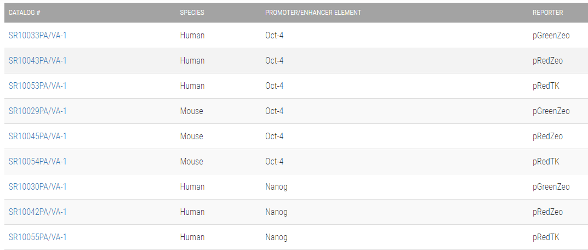Click the REPORTER column header
Screen dimensions: 588x250
click(x=547, y=13)
